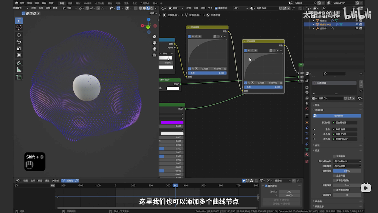Click the 表(曲)面 混合着色器 field
The width and height of the screenshot is (378, 213).
(x=344, y=123)
